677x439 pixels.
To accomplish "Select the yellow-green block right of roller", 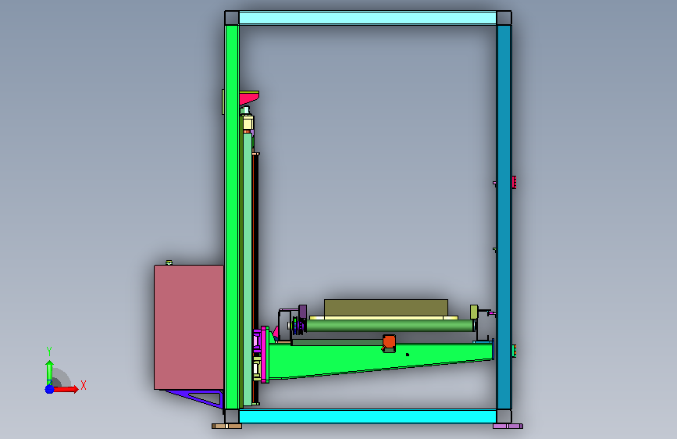I will tap(474, 312).
